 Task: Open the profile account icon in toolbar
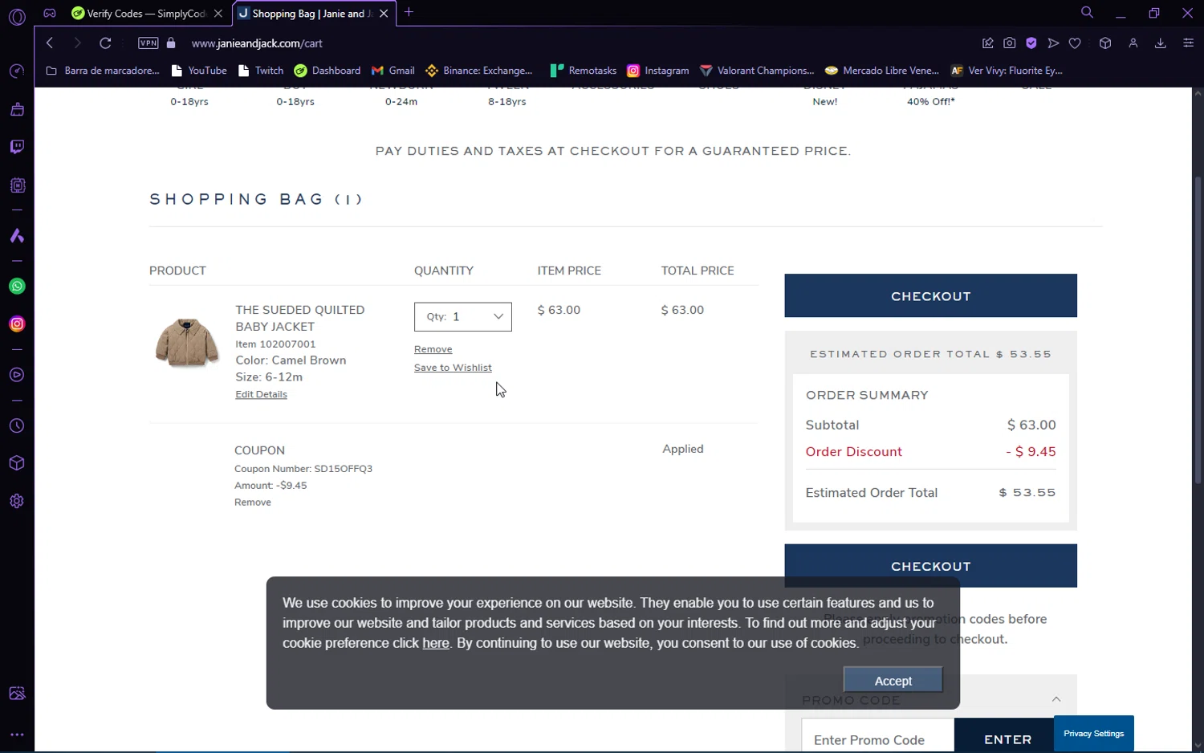click(1133, 43)
